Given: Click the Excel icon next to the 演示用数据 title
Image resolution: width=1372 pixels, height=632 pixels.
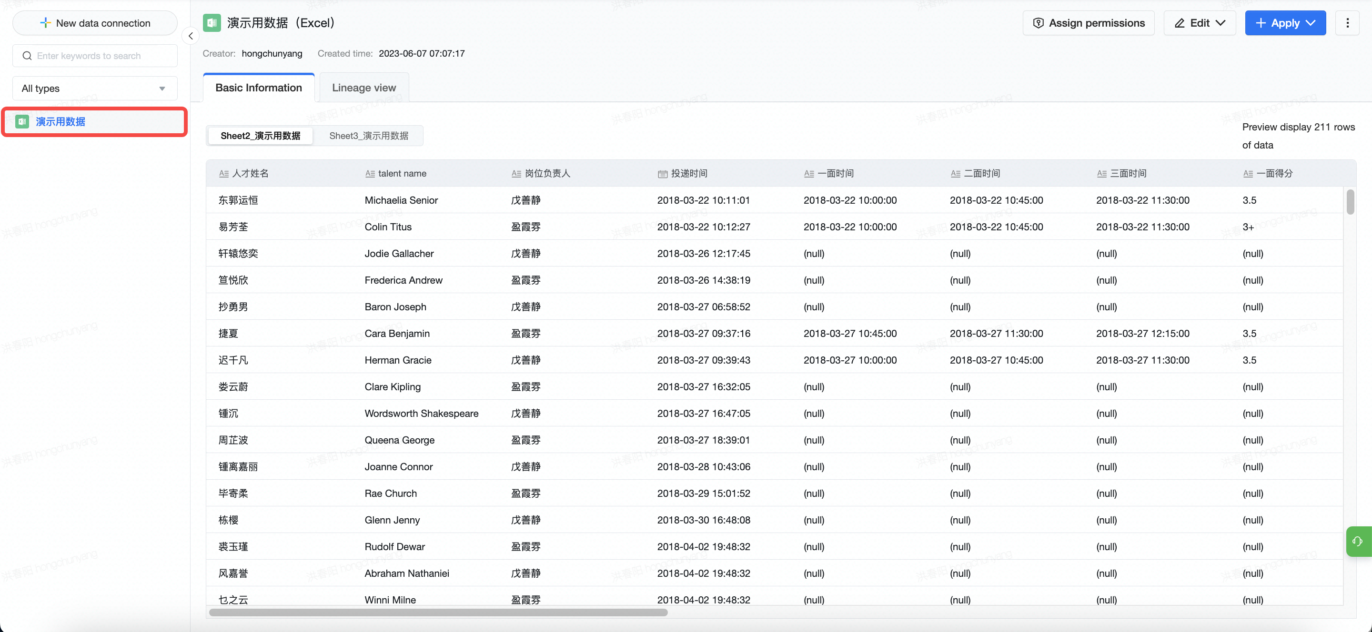Looking at the screenshot, I should point(212,23).
